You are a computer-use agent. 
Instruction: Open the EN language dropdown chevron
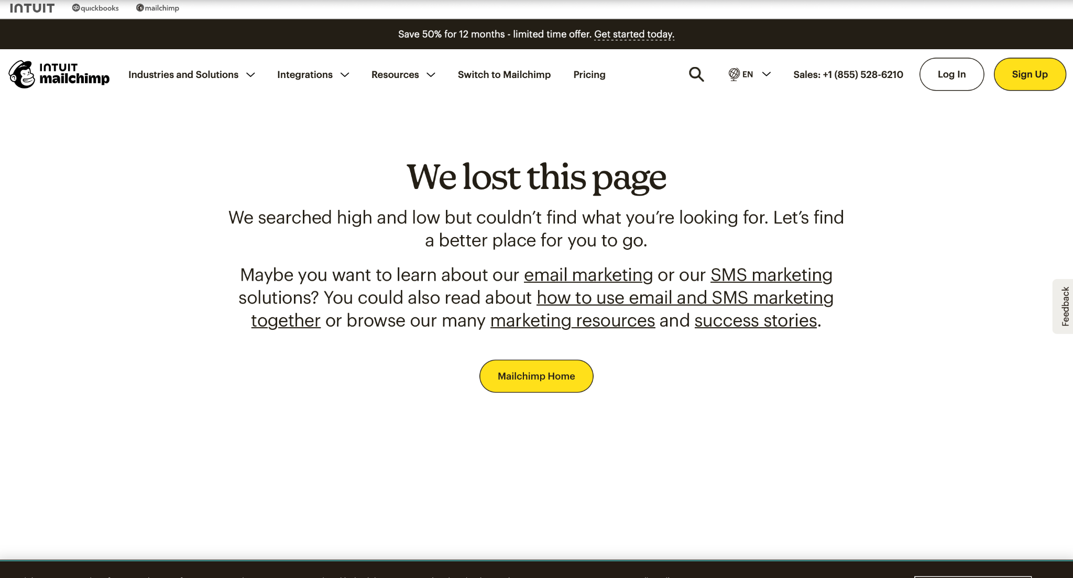(x=766, y=74)
